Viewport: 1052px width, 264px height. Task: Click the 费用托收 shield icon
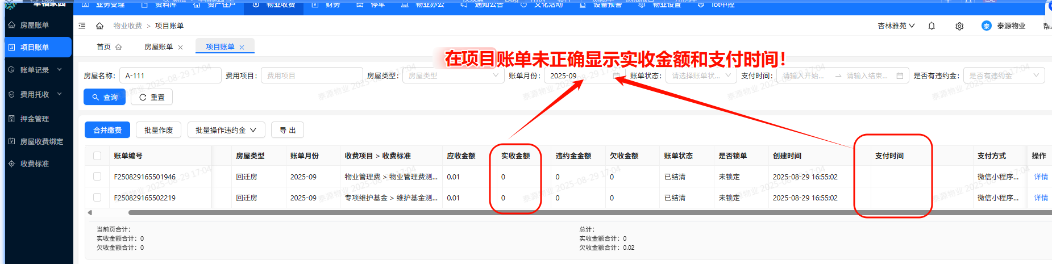tap(11, 94)
